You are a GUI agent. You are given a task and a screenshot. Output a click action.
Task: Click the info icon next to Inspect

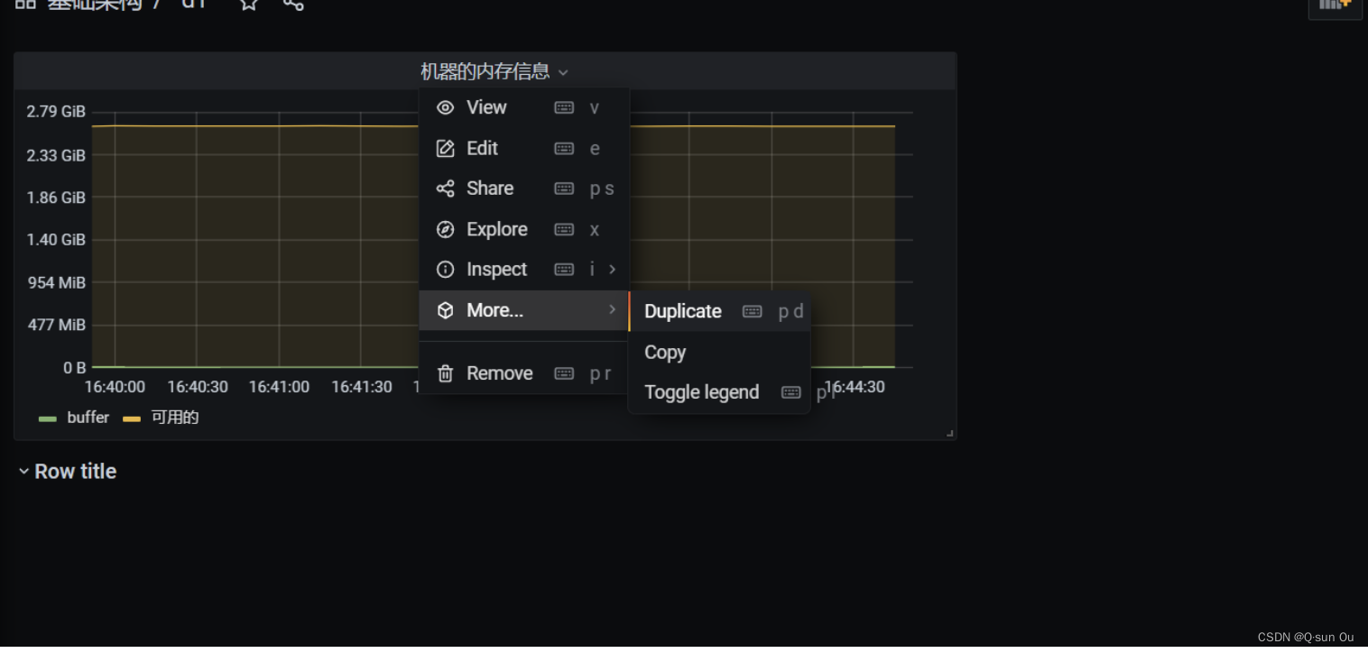[445, 269]
